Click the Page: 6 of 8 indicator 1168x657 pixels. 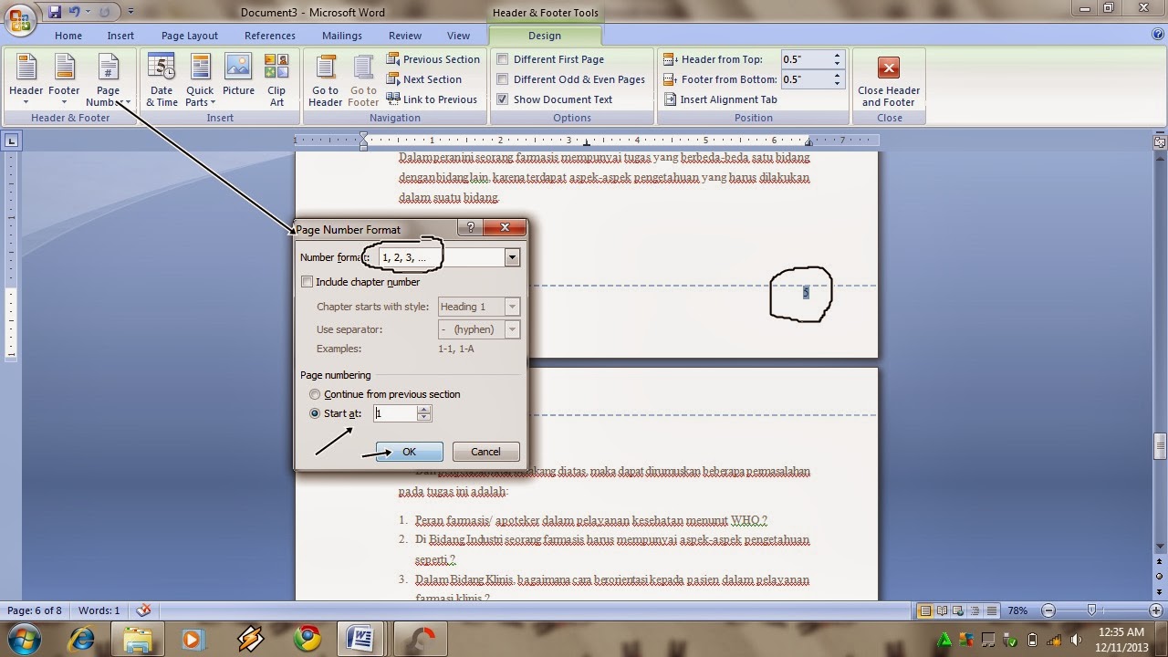click(35, 610)
